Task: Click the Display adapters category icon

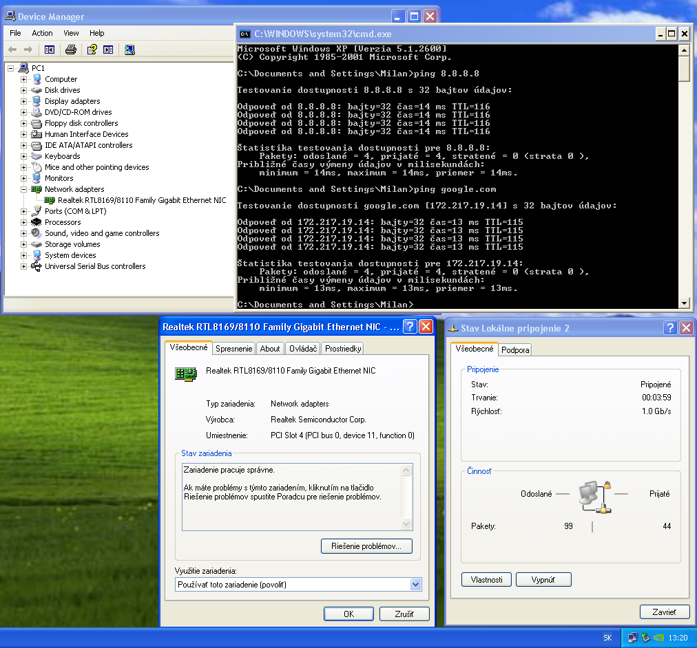Action: coord(37,101)
